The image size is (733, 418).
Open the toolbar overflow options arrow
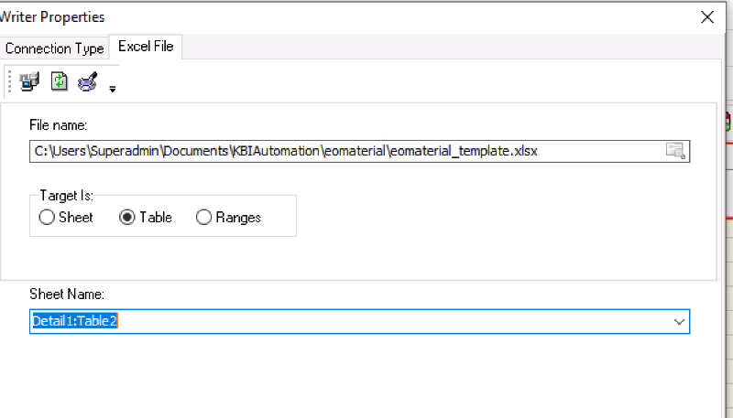pyautogui.click(x=112, y=89)
